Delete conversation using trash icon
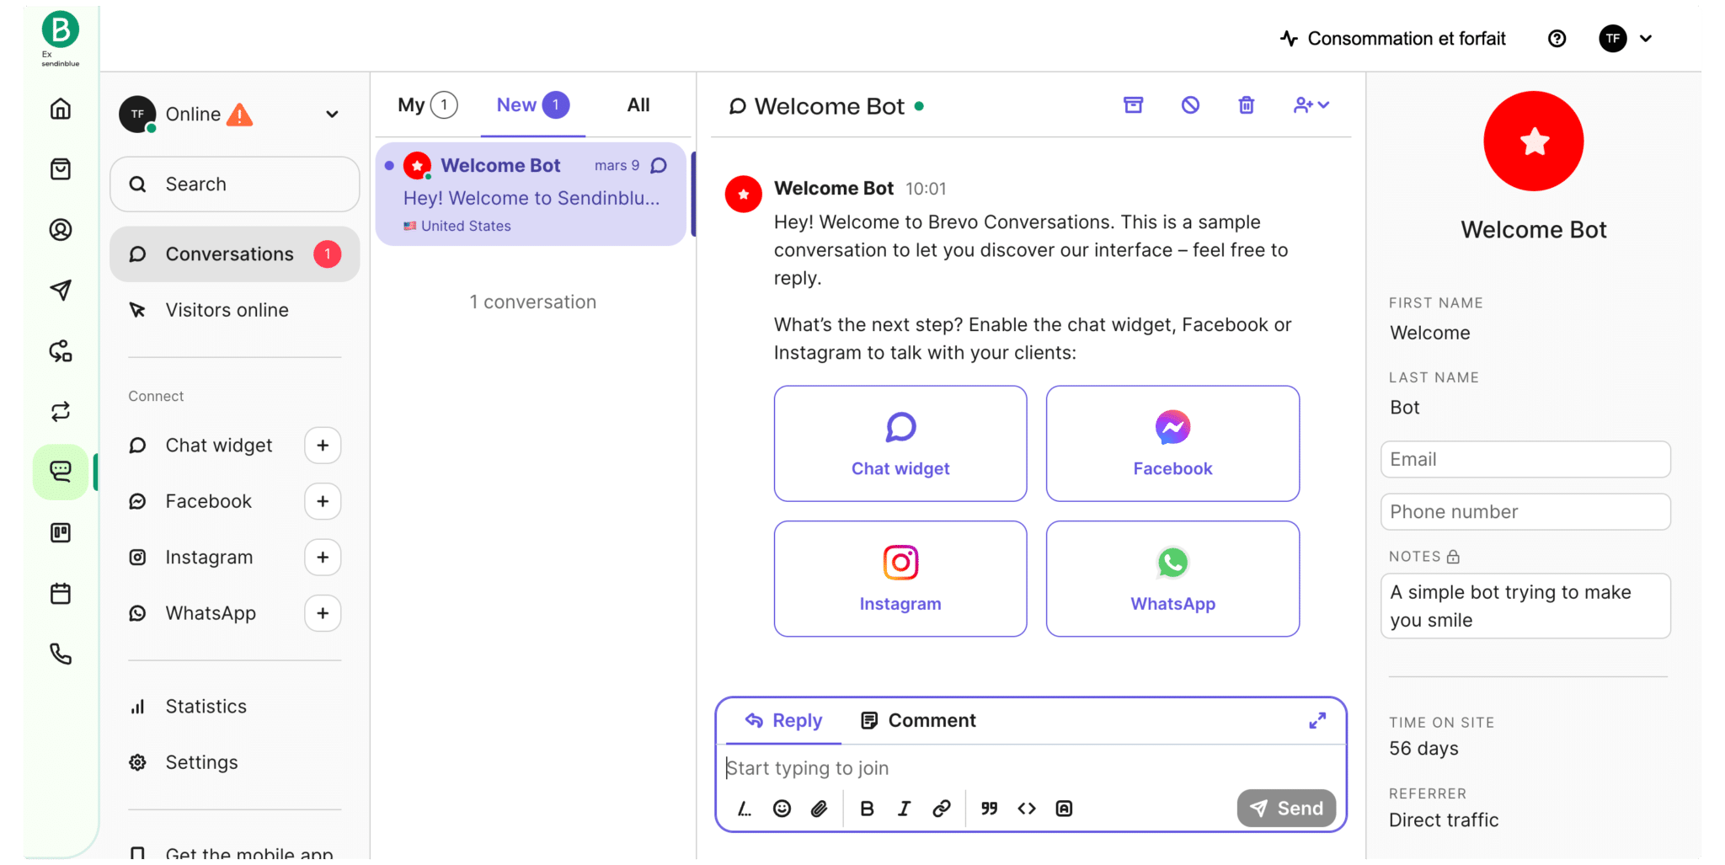The height and width of the screenshot is (865, 1725). (1247, 105)
